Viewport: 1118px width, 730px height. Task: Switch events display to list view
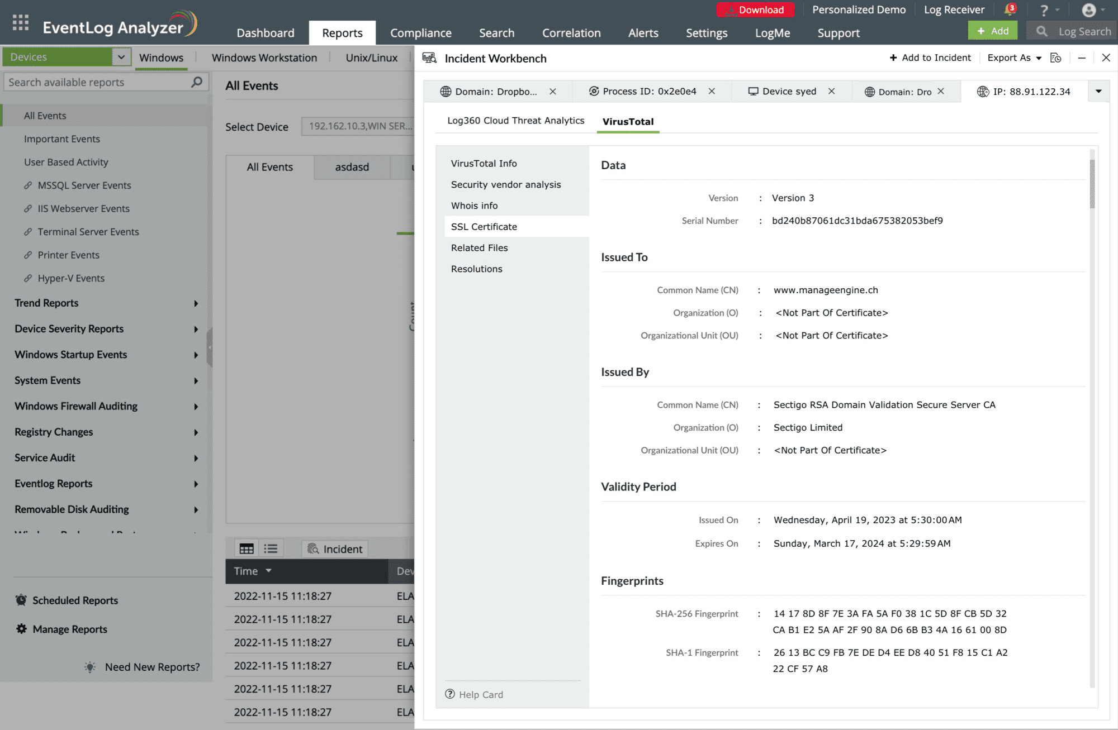pyautogui.click(x=271, y=548)
